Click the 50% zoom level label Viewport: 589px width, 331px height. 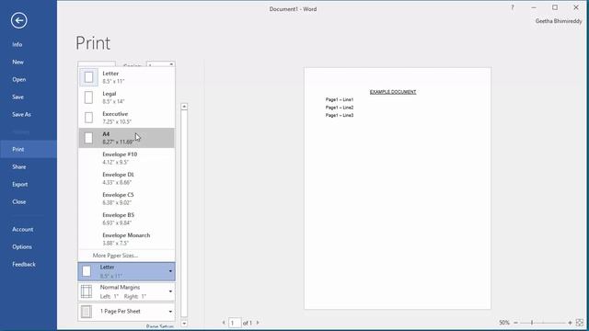[x=504, y=323]
